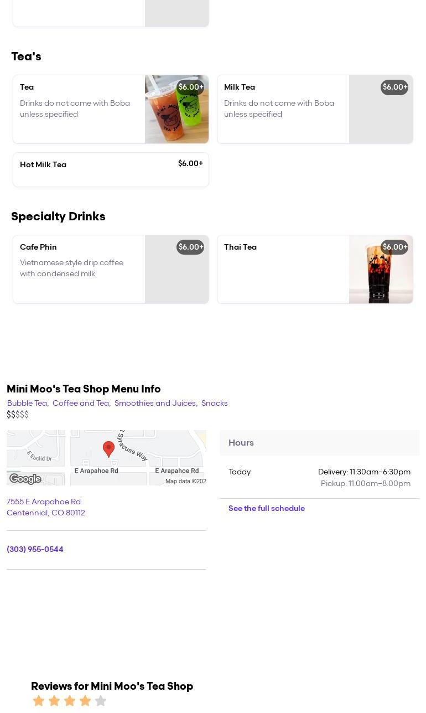The height and width of the screenshot is (713, 426).
Task: Select the Cafe Phin menu card
Action: (x=79, y=269)
